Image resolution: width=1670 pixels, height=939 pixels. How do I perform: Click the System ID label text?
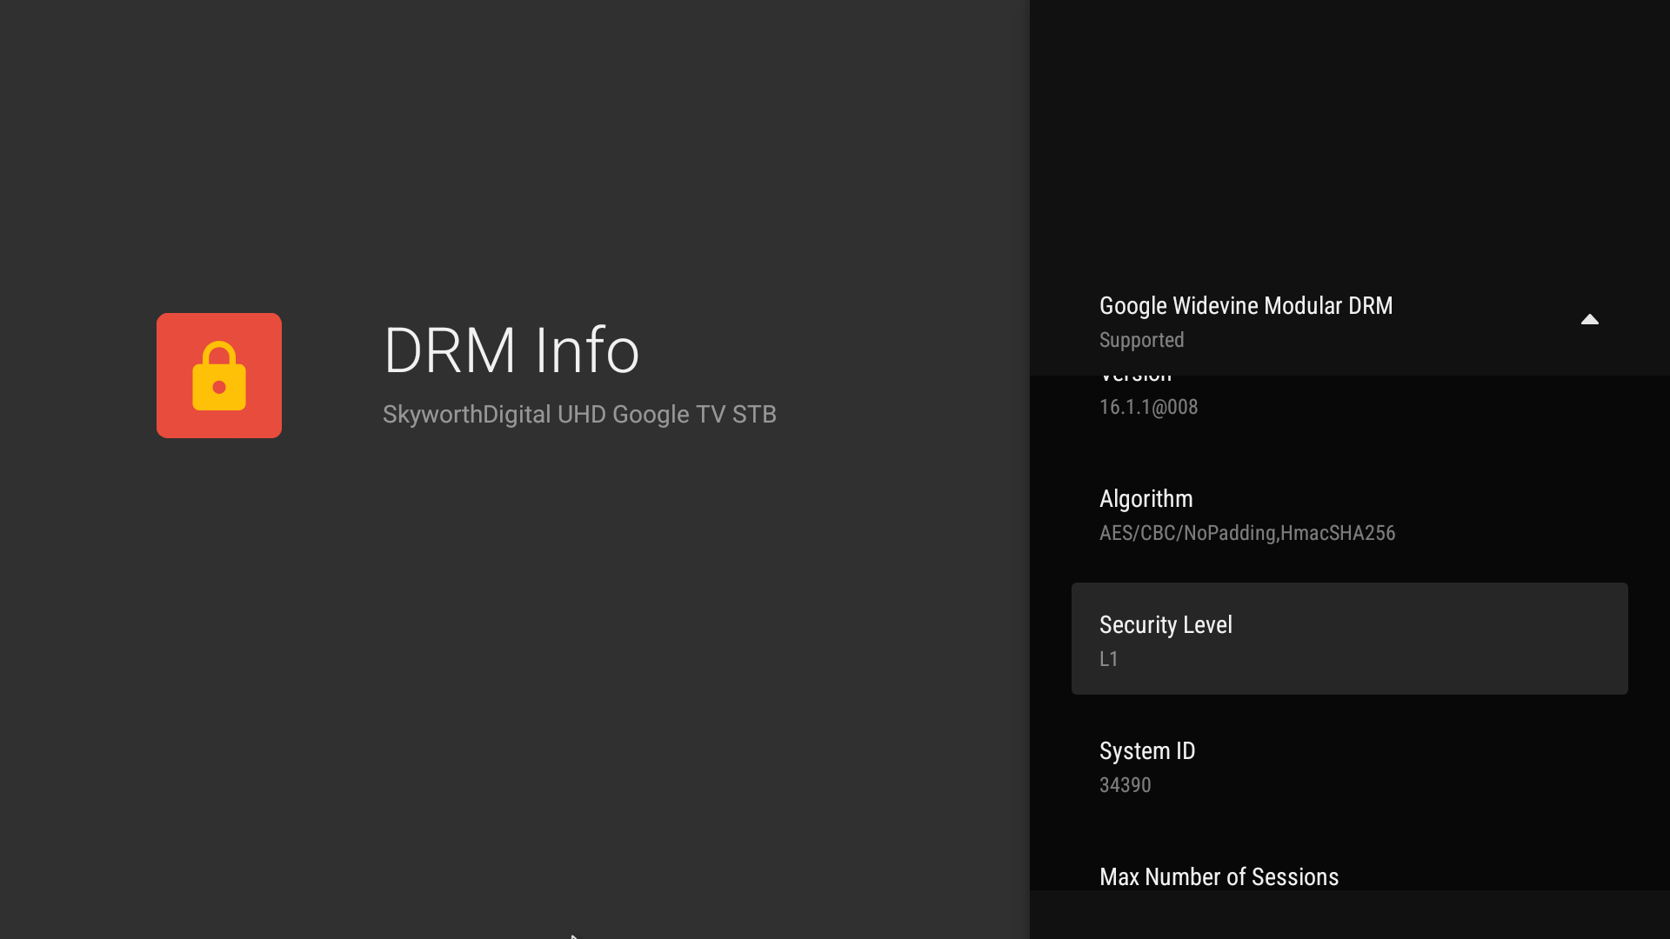click(x=1146, y=751)
